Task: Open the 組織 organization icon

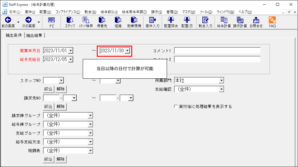Action: [118, 20]
